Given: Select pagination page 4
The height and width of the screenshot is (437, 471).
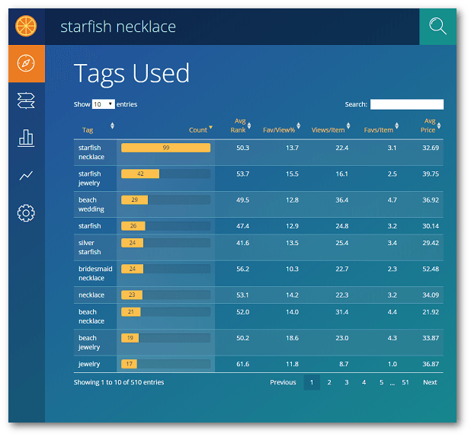Looking at the screenshot, I should pyautogui.click(x=364, y=382).
